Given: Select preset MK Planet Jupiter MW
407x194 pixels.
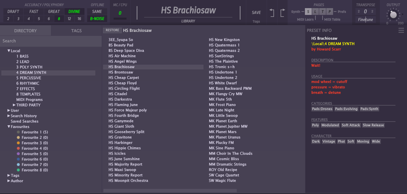Looking at the screenshot, I should pyautogui.click(x=228, y=126).
